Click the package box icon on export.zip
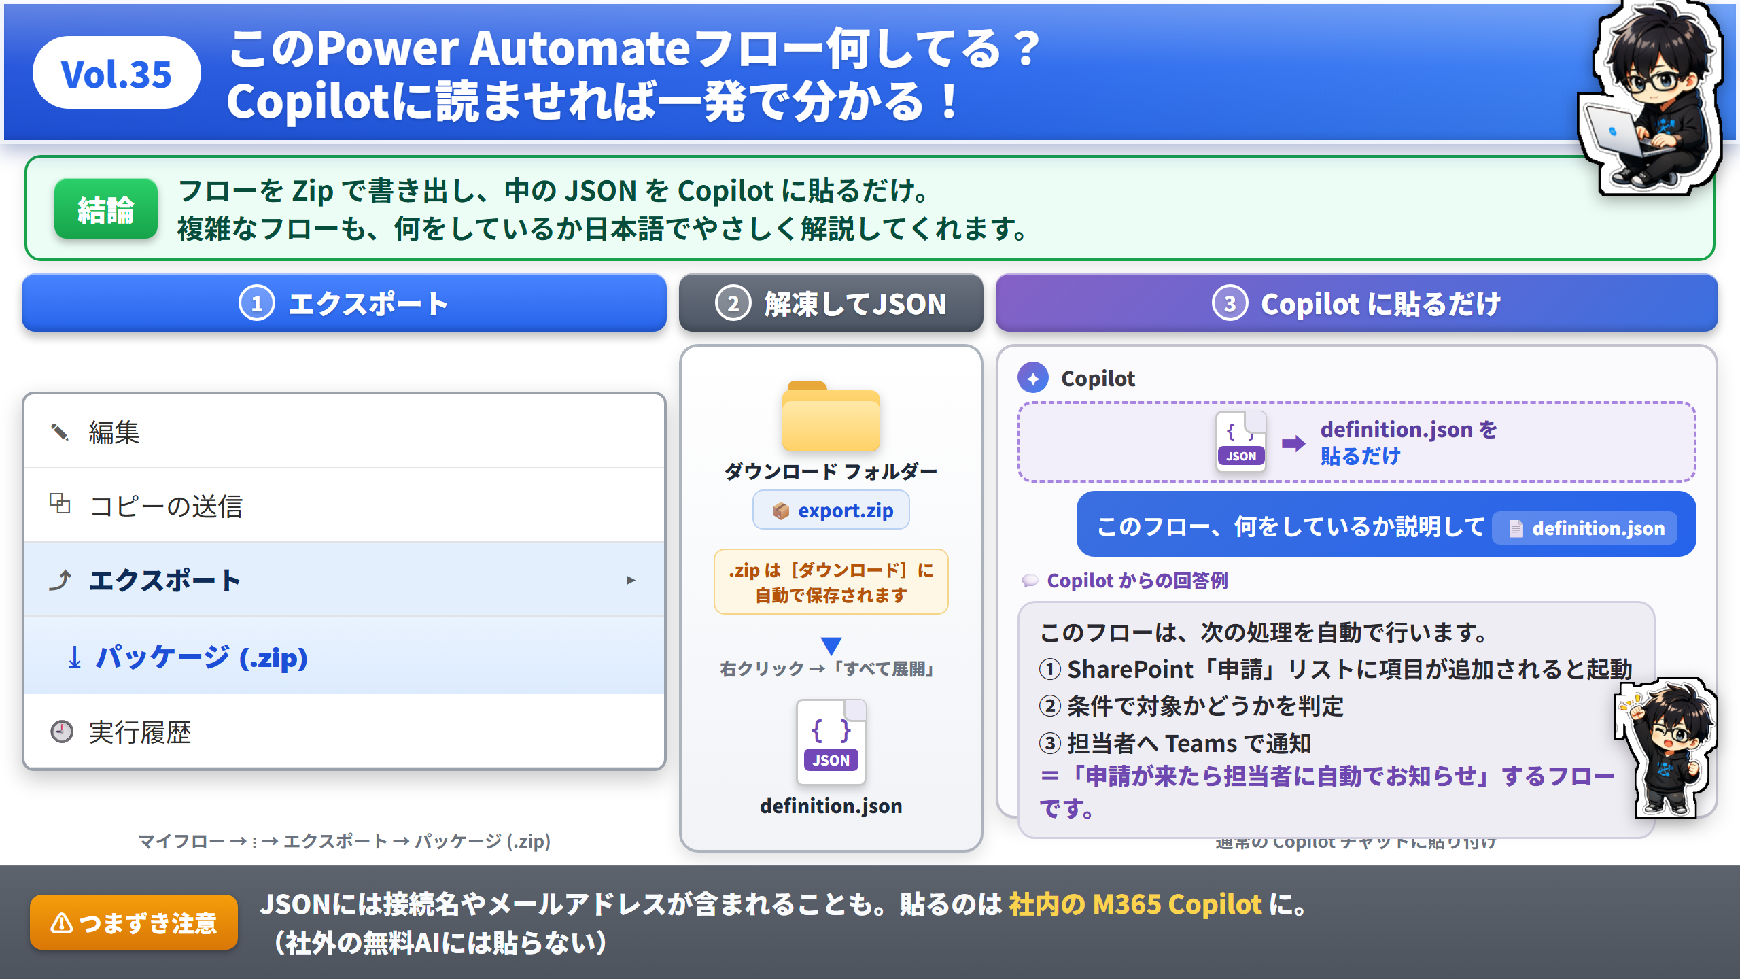1740x979 pixels. (781, 511)
